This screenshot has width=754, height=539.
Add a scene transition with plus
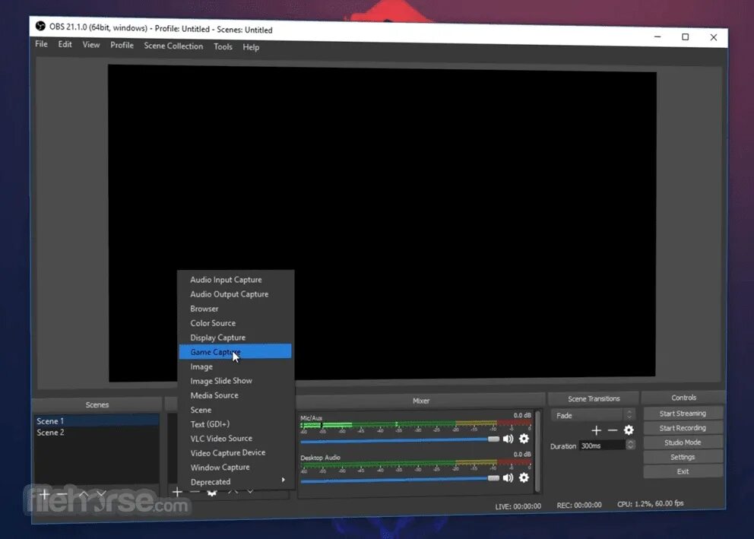click(x=596, y=430)
